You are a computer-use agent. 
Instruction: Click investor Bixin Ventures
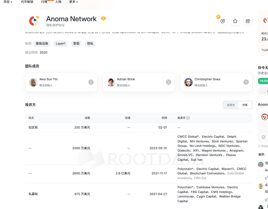[x=222, y=141]
